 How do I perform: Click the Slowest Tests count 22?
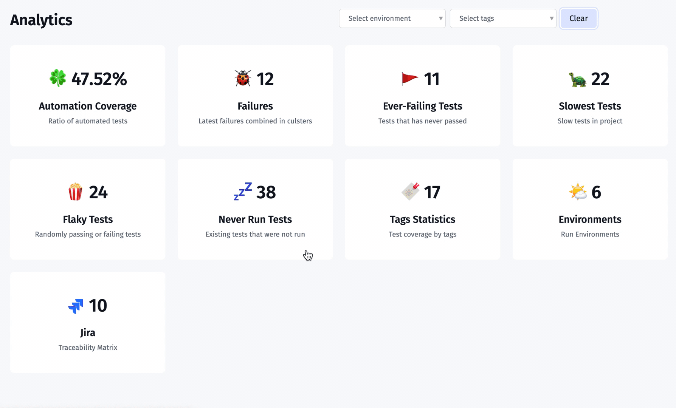pos(600,79)
